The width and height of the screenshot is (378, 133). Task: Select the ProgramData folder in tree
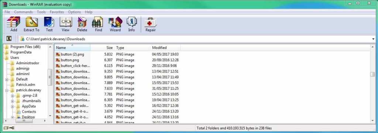click(21, 52)
